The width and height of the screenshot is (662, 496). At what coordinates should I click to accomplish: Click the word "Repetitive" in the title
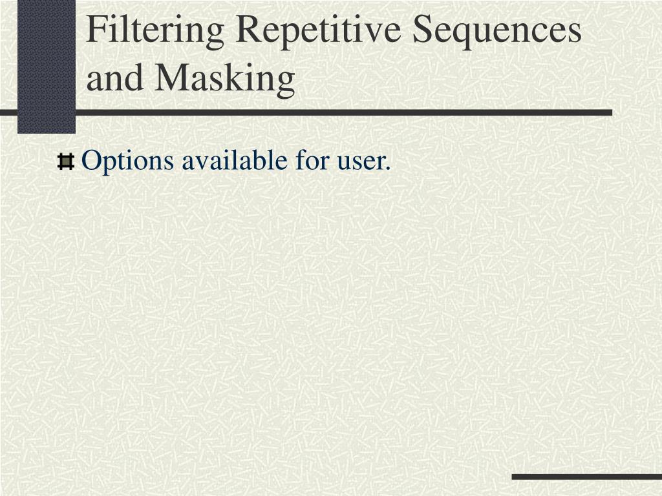tap(318, 30)
